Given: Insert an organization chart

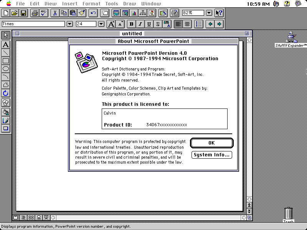Looking at the screenshot, I should click(x=143, y=13).
